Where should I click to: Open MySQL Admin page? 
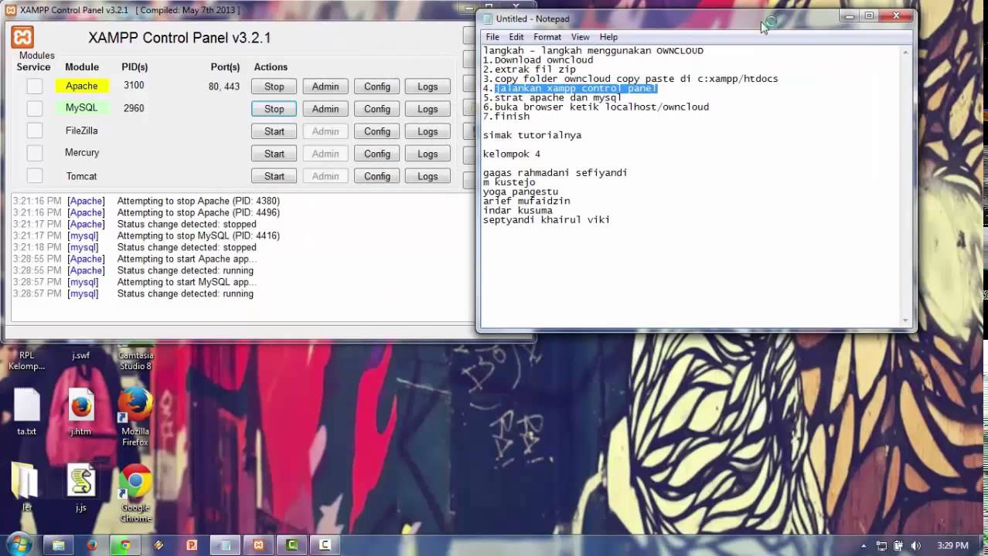coord(325,109)
